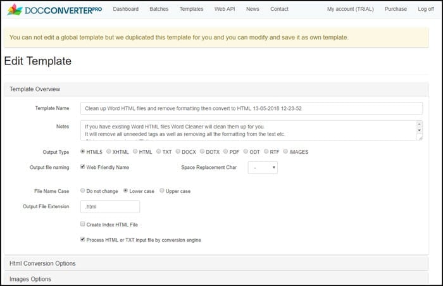Click into the Template Name field
443x286 pixels.
click(251, 109)
